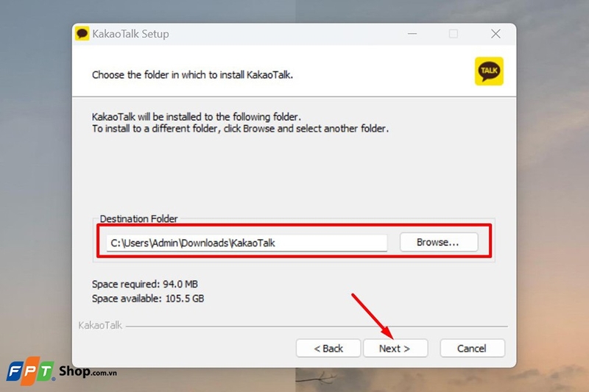Close the KakaoTalk Setup window
This screenshot has width=589, height=392.
coord(495,34)
